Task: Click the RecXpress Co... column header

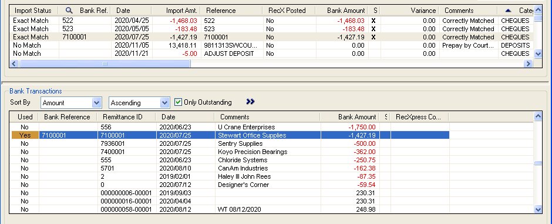Action: pos(420,117)
